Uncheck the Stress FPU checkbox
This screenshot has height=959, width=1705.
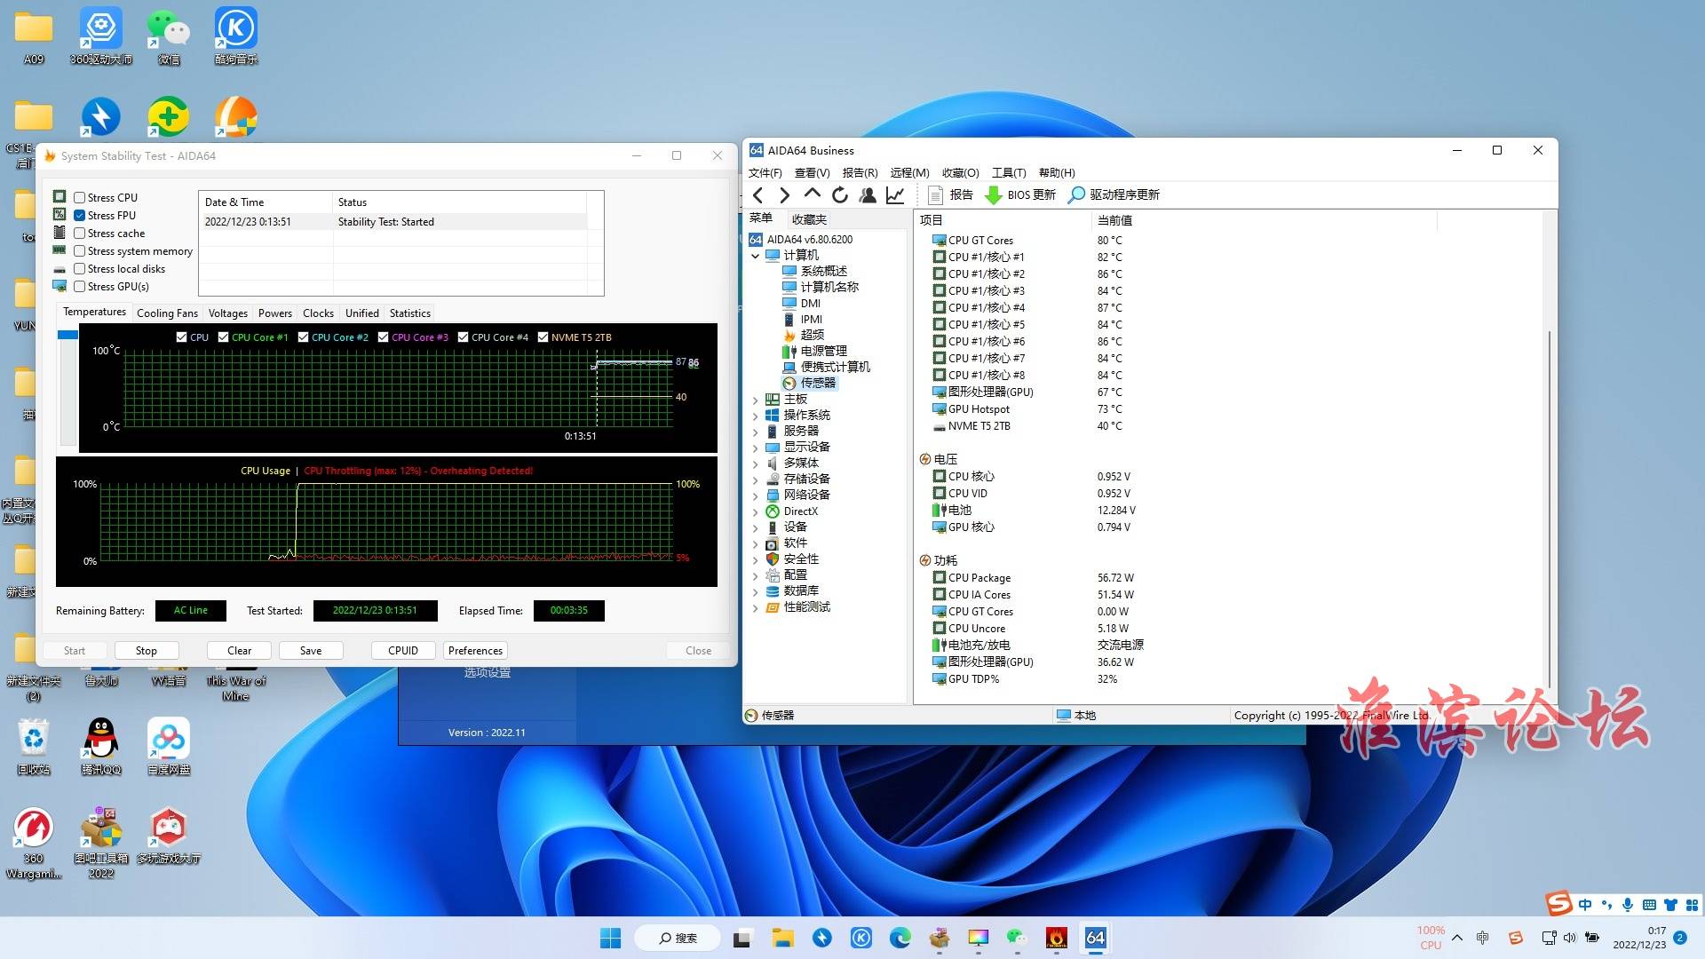click(80, 216)
